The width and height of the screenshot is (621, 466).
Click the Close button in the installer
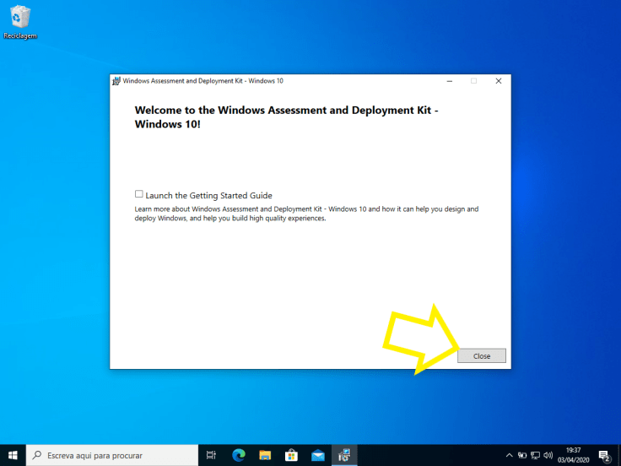(481, 356)
